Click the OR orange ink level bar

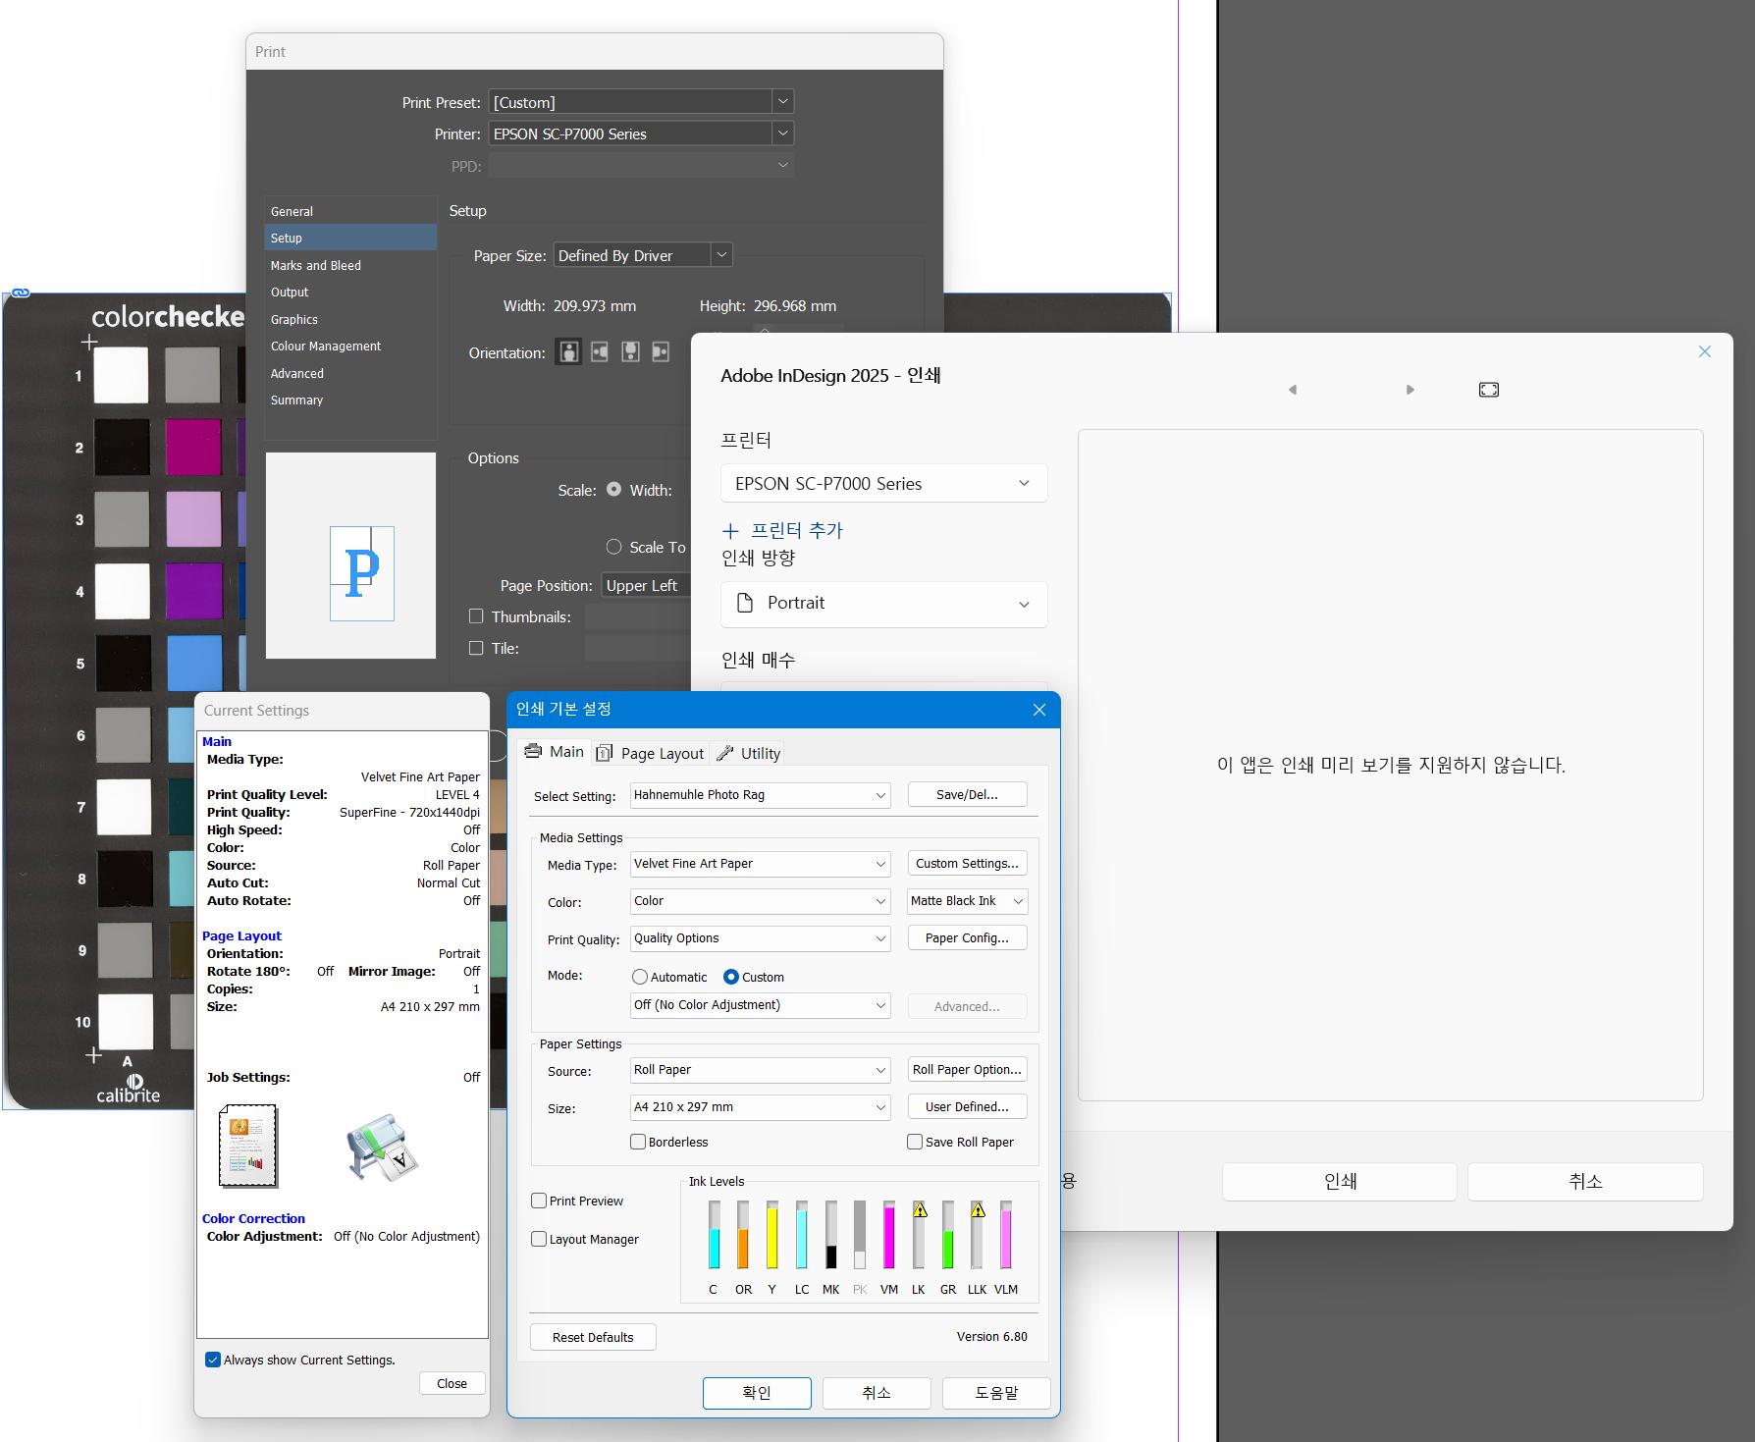coord(743,1235)
